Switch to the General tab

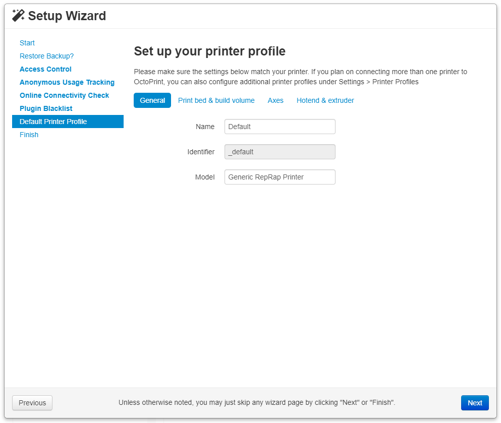(x=152, y=100)
